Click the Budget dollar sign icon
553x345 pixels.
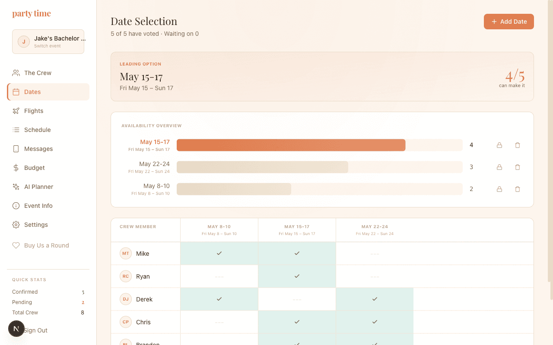(16, 168)
